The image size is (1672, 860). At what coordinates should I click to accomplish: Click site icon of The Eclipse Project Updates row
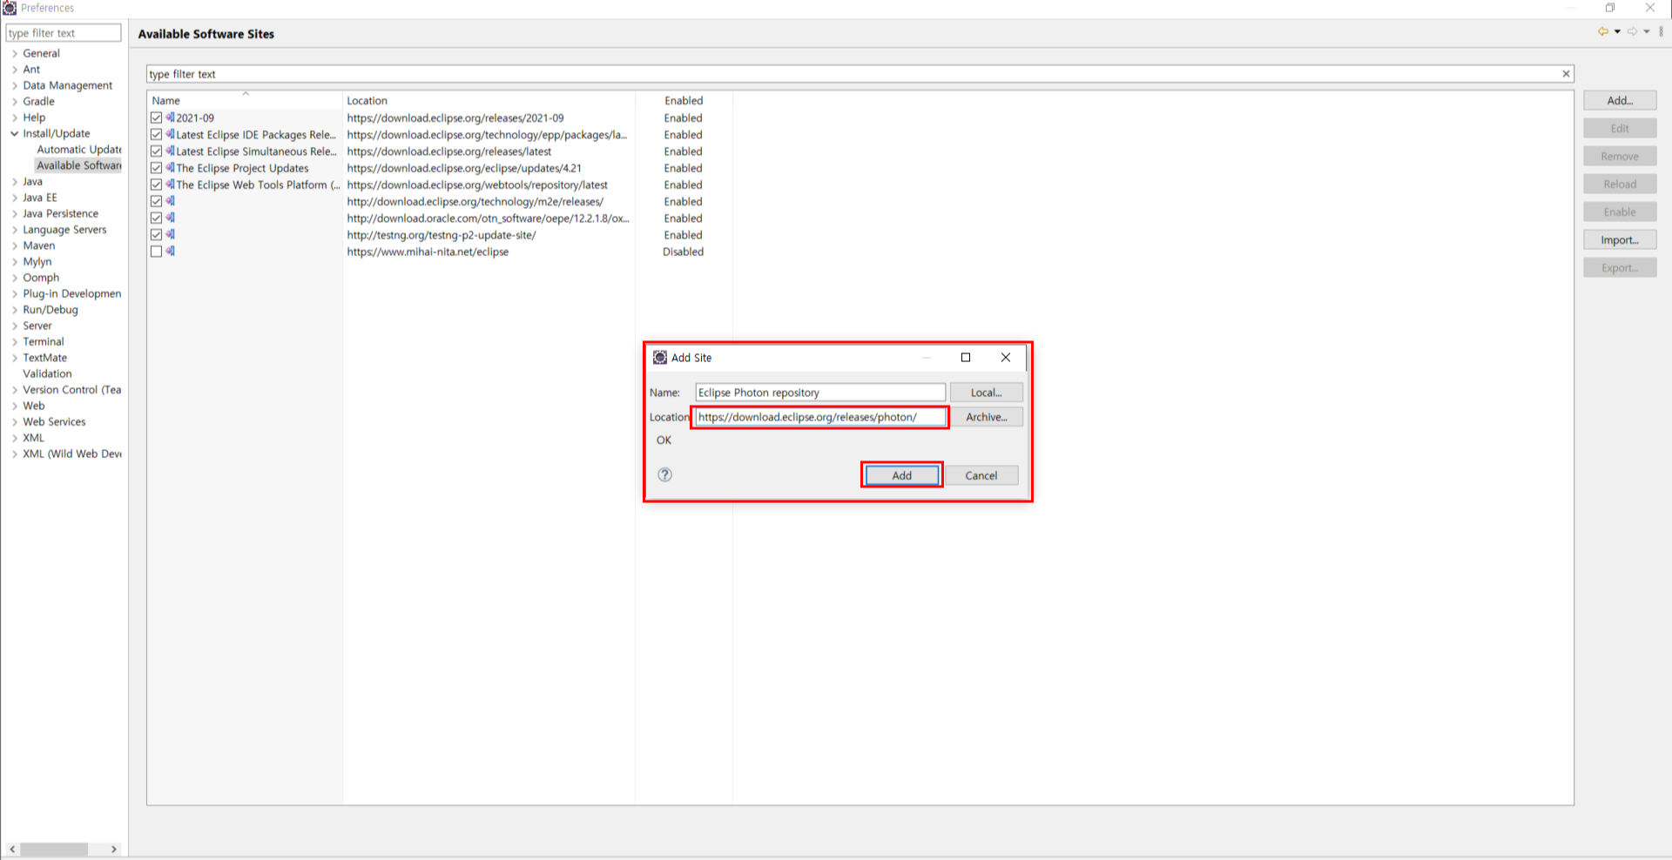(x=171, y=168)
